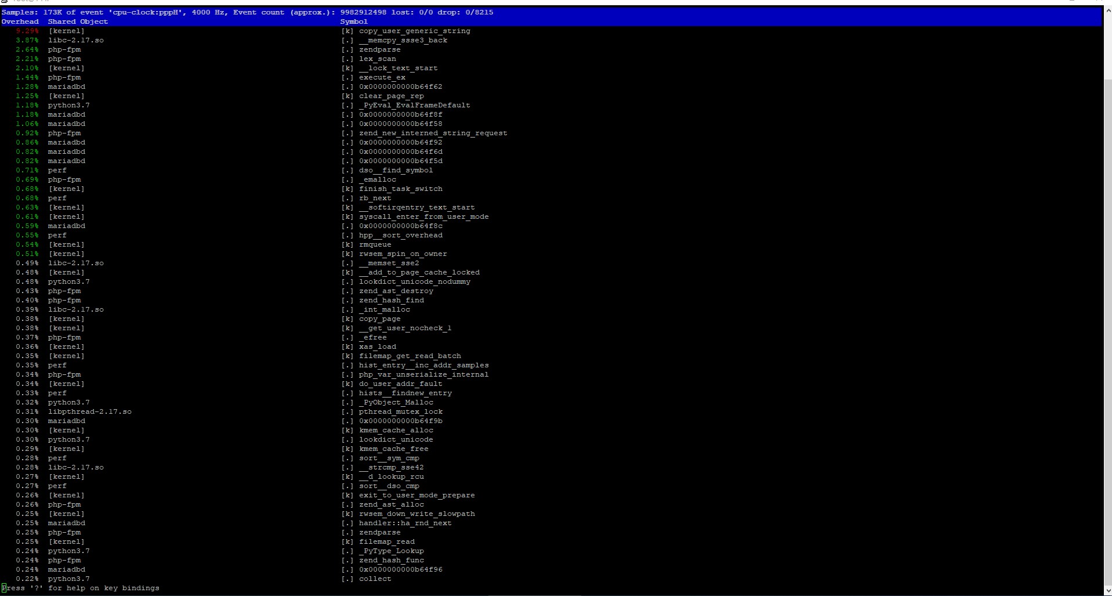Select the rwsem_spin_on_owner symbol
Screen dimensions: 1112x596
[403, 254]
